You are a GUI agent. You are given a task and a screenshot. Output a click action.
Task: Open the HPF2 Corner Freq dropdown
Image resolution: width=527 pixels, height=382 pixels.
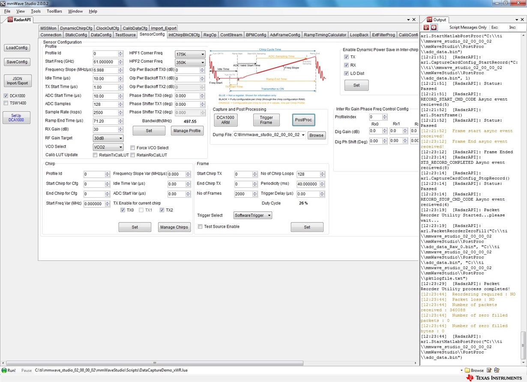(190, 63)
